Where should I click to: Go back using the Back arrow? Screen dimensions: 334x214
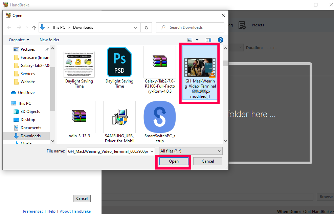(9, 27)
